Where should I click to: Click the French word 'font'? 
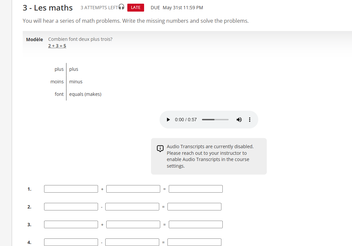pyautogui.click(x=59, y=94)
